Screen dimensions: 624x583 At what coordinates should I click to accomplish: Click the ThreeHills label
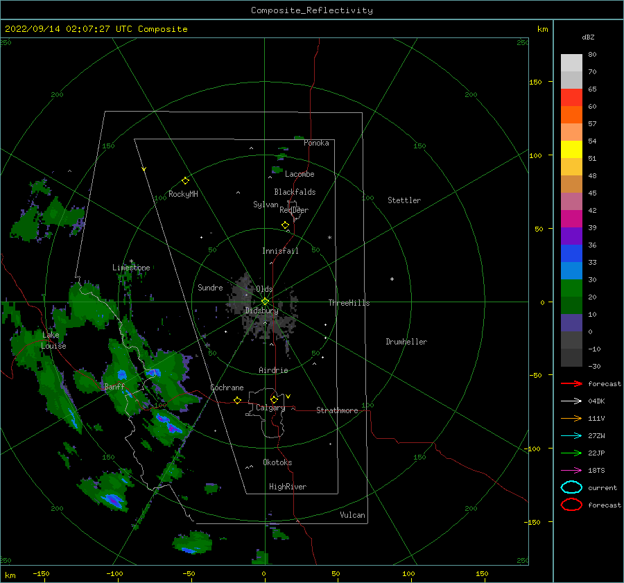point(349,303)
